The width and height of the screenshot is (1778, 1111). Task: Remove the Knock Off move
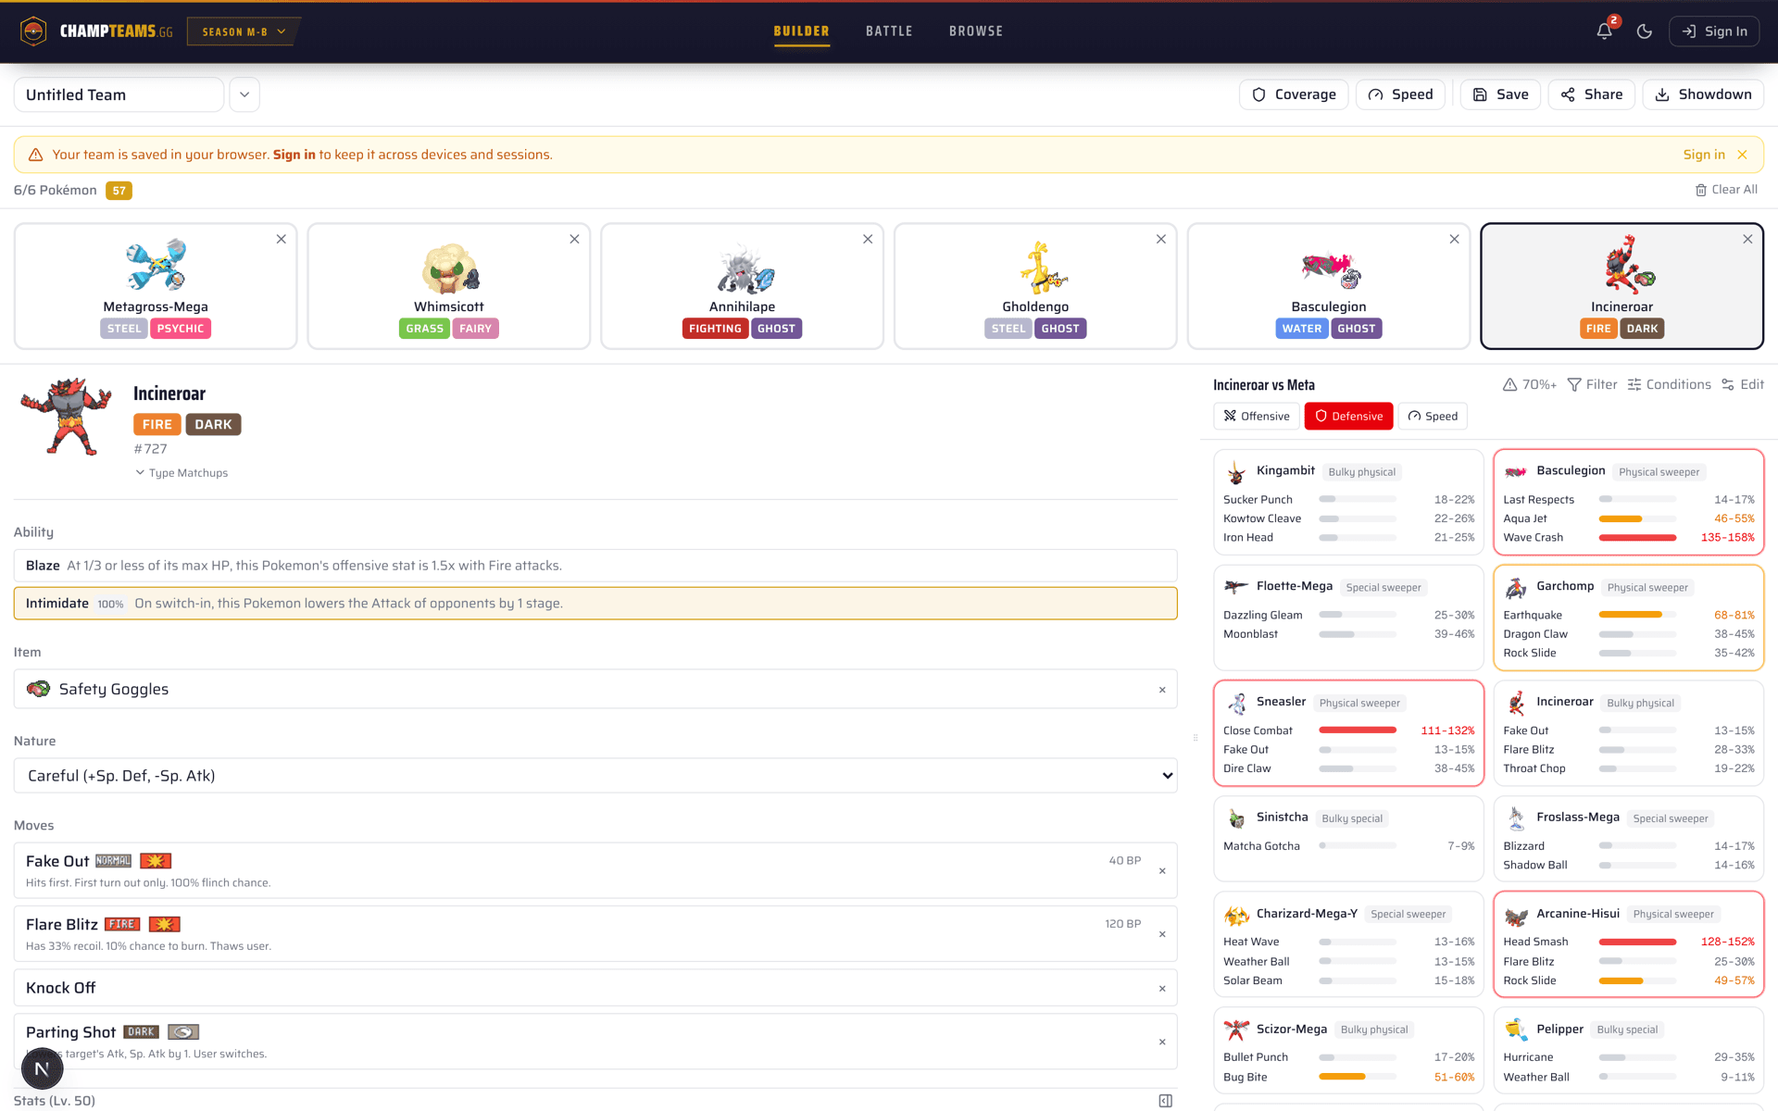pyautogui.click(x=1162, y=989)
